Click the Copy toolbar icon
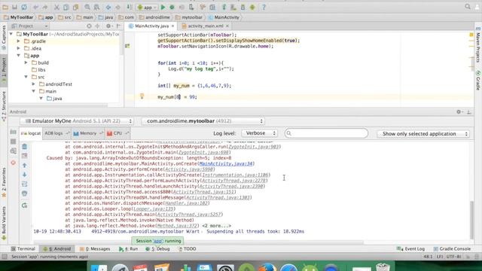The height and width of the screenshot is (271, 482). click(66, 7)
